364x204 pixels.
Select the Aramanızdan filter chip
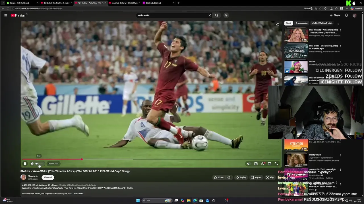301,23
